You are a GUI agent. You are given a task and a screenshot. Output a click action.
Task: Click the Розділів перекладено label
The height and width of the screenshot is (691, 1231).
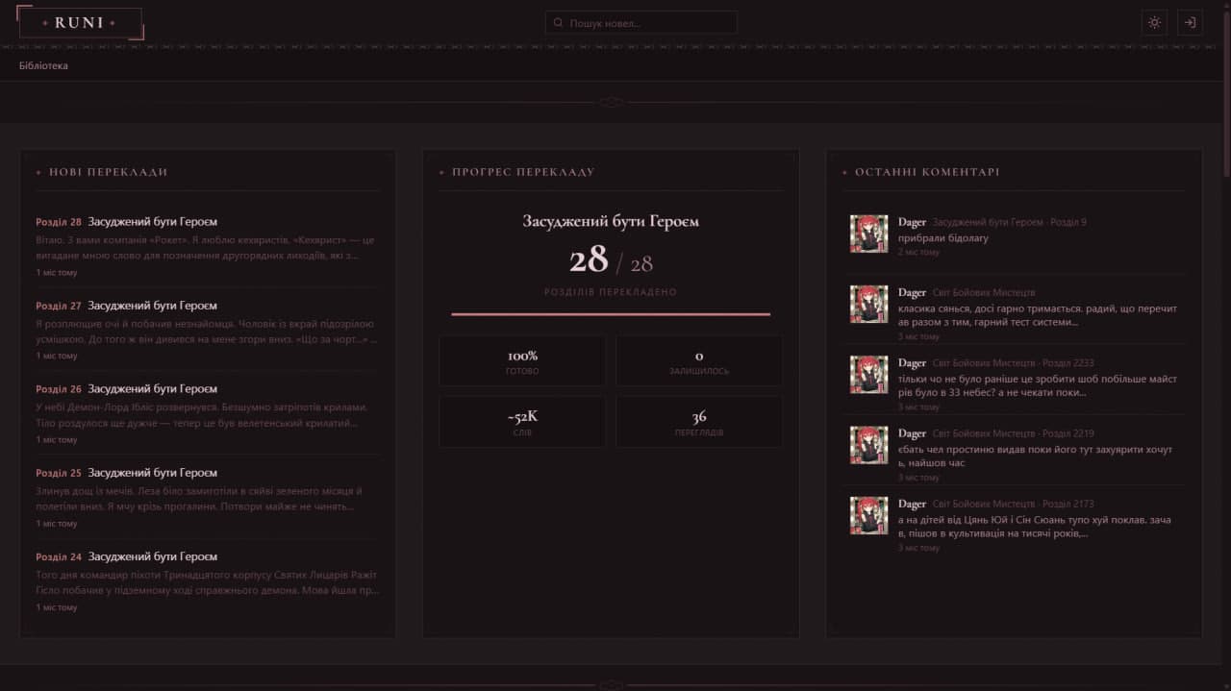(x=611, y=292)
